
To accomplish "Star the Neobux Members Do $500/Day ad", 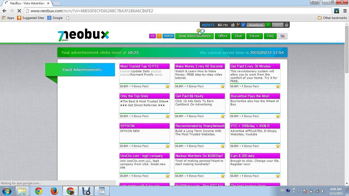I will 222,176.
